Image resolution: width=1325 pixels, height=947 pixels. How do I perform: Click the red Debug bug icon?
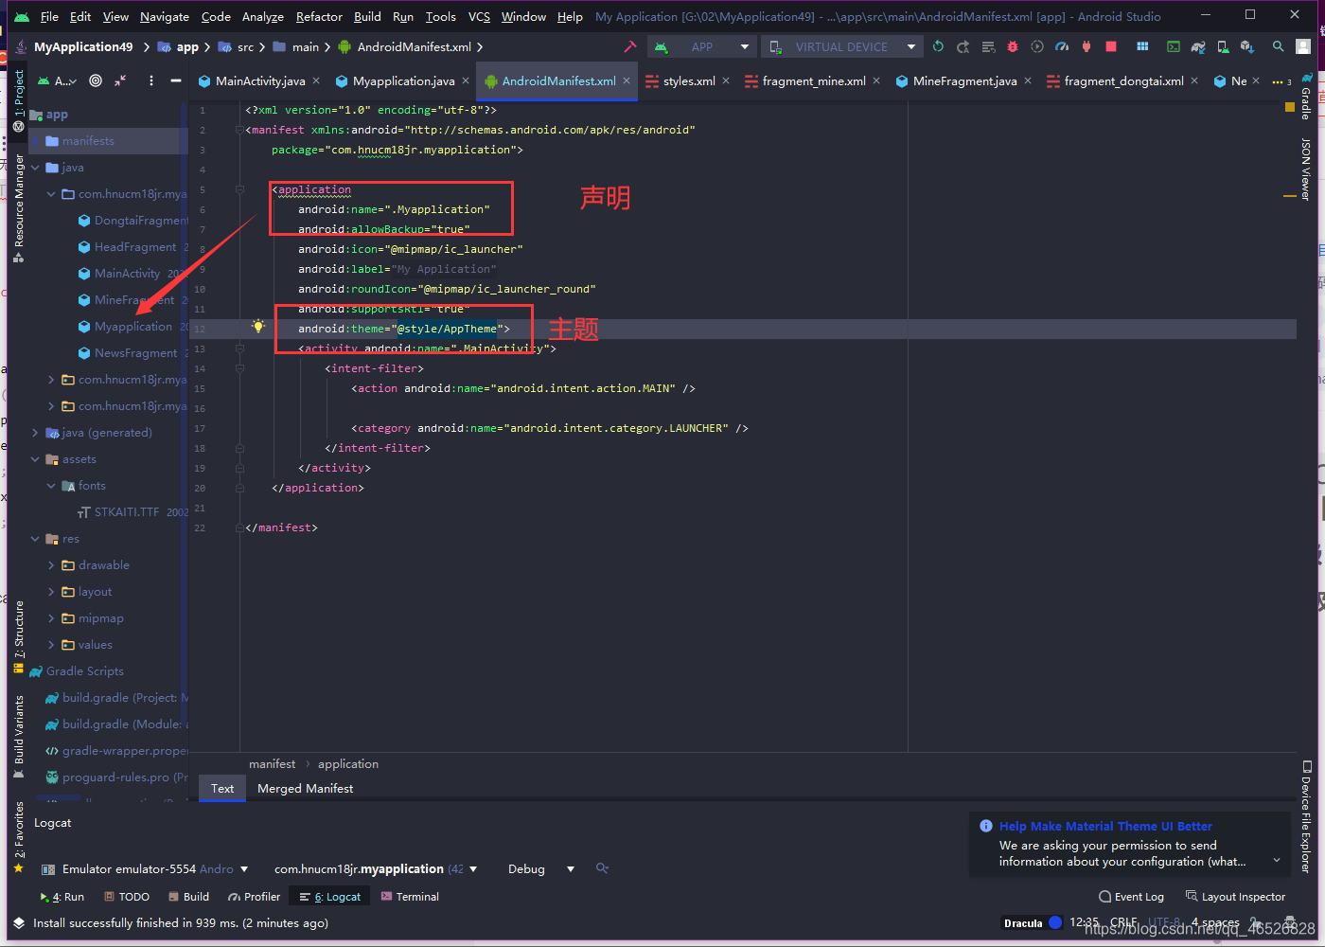pos(1013,46)
